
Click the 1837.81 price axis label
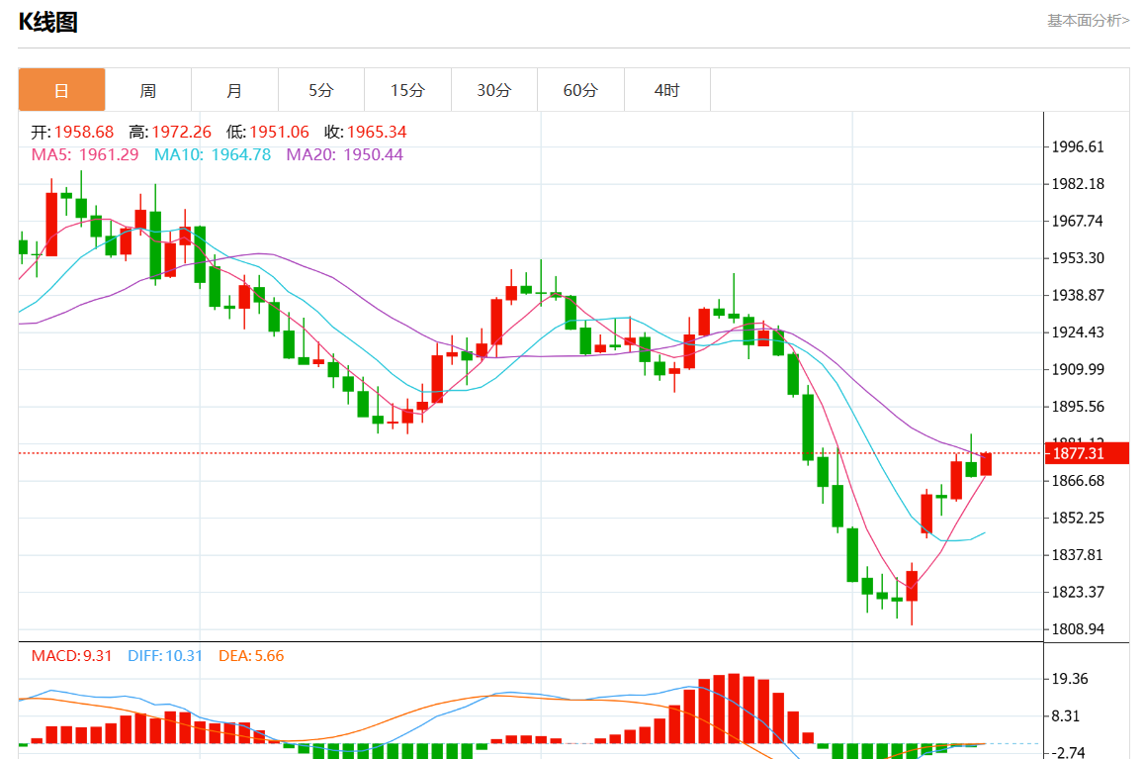click(1078, 555)
